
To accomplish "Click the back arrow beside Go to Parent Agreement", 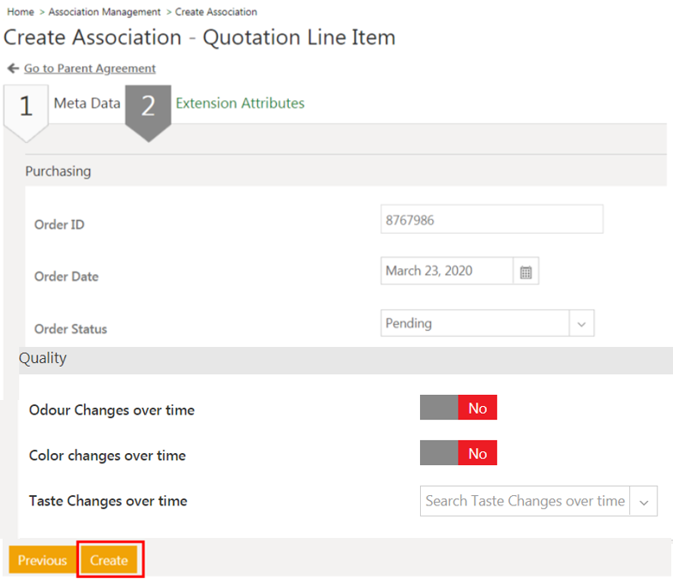I will 13,69.
